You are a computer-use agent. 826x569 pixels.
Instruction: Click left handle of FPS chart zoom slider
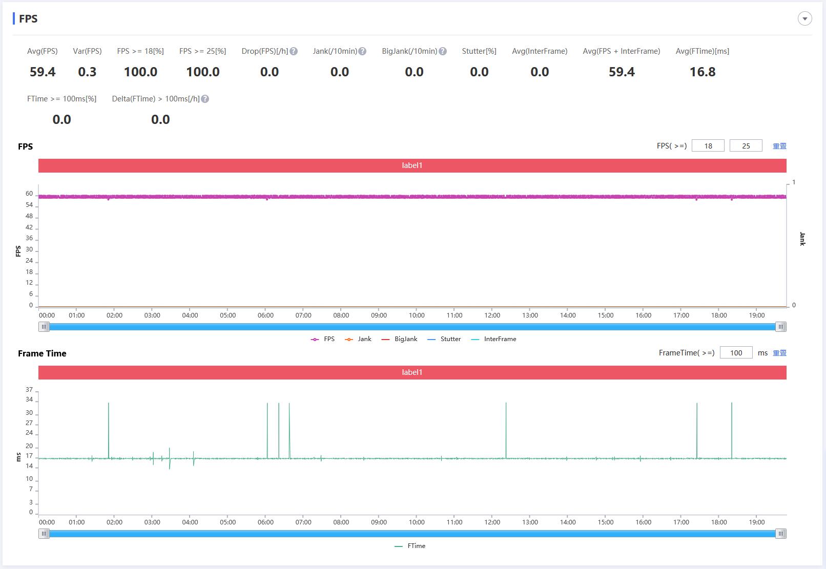point(44,327)
